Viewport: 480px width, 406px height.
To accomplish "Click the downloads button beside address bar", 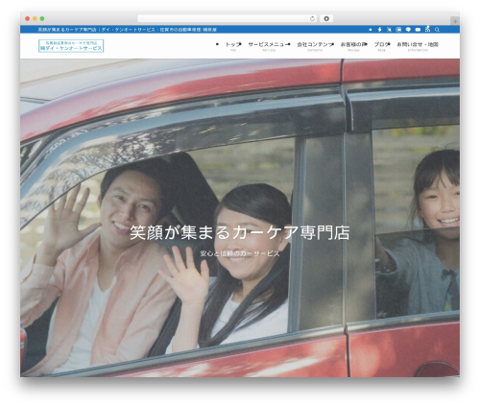I will pyautogui.click(x=326, y=19).
